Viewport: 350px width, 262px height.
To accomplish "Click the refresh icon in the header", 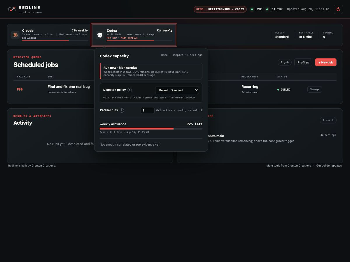I will [x=338, y=9].
